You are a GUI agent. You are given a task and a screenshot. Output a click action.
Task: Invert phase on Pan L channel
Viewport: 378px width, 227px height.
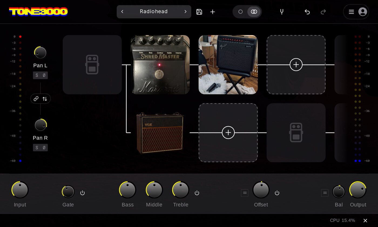(x=44, y=75)
